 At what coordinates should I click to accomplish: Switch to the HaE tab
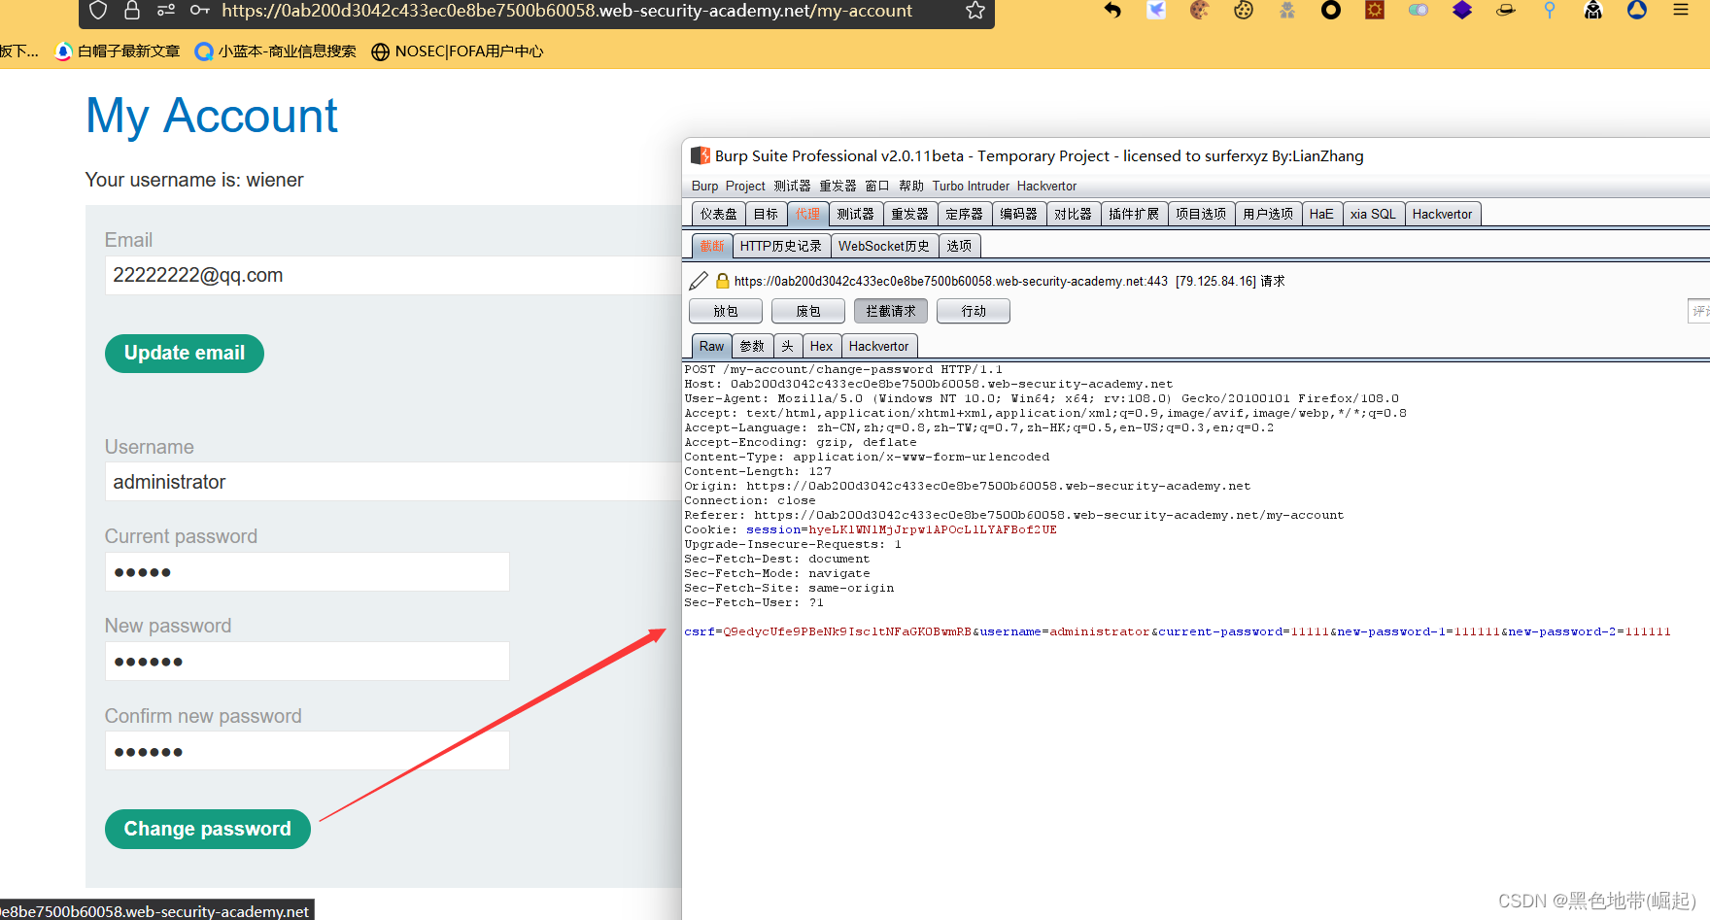coord(1321,214)
